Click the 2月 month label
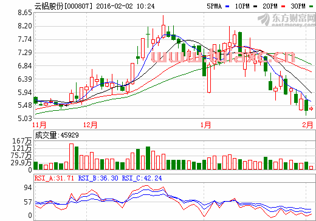Screen dimensions: 316x221 [x=307, y=125]
